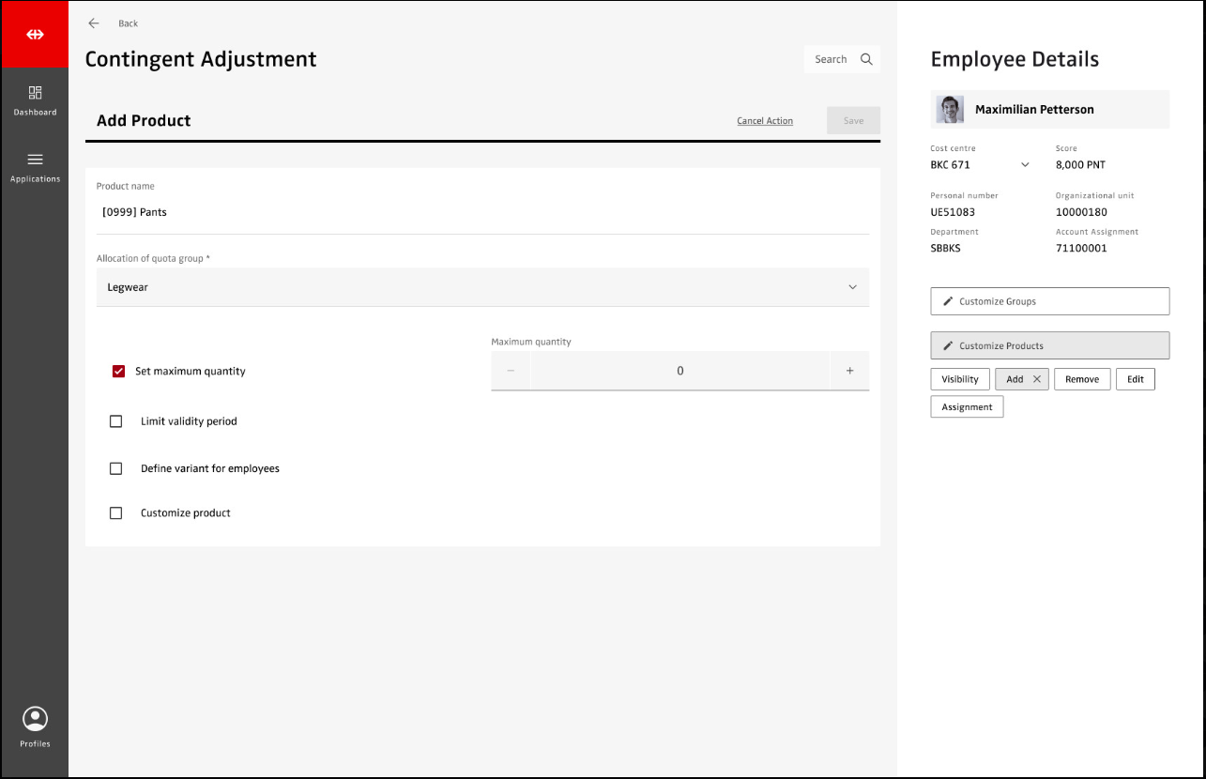
Task: Check the Customize product checkbox
Action: point(116,513)
